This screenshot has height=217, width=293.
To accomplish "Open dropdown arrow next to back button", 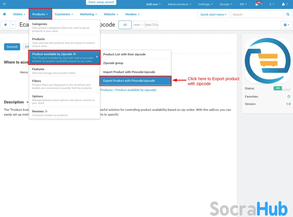I will point(13,25).
